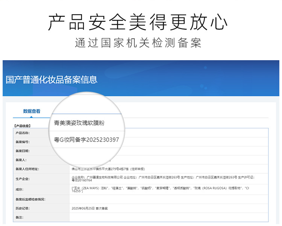Click the 备案编号 row label
Image resolution: width=282 pixels, height=226 pixels.
[23, 142]
